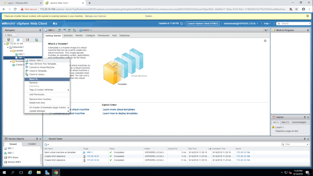This screenshot has height=176, width=313.
Task: Pin the Navigator panel
Action: [40, 30]
